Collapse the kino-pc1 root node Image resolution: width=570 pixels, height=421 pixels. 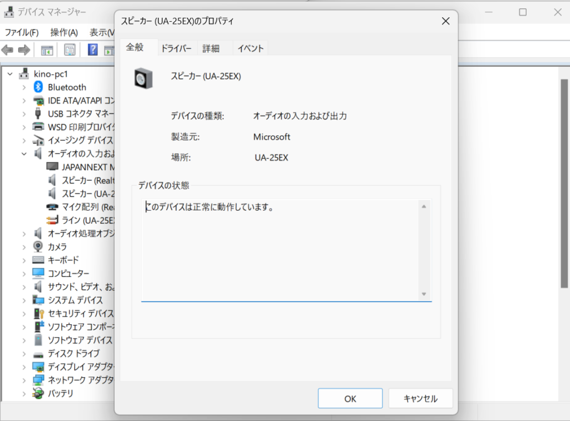point(10,74)
